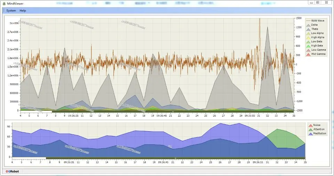Screen dimensions: 334x176
Task: Click the Theta legend triangle icon
Action: (308, 29)
